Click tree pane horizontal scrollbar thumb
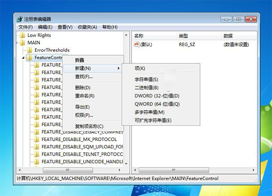The image size is (272, 196). click(68, 170)
